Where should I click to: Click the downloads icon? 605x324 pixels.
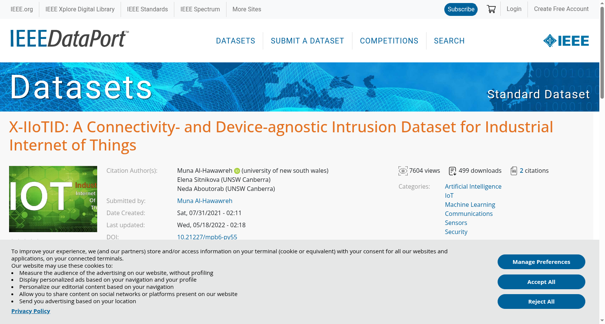click(x=452, y=171)
